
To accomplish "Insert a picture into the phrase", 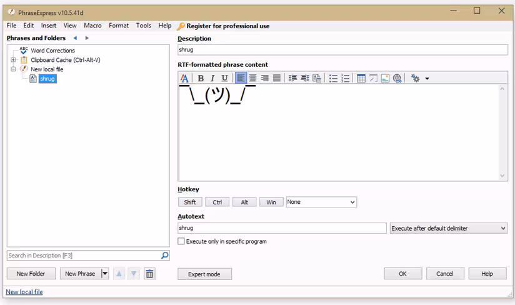I will [385, 78].
